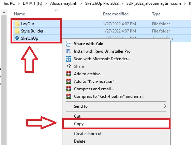Expand breadcrumb chevron after This PC

[x=19, y=3]
